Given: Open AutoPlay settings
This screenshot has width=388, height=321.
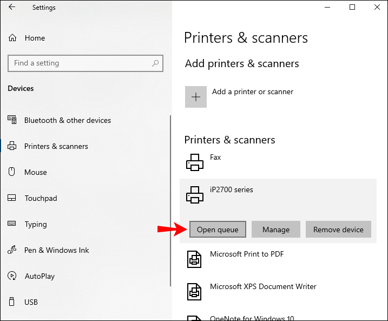Looking at the screenshot, I should [40, 276].
